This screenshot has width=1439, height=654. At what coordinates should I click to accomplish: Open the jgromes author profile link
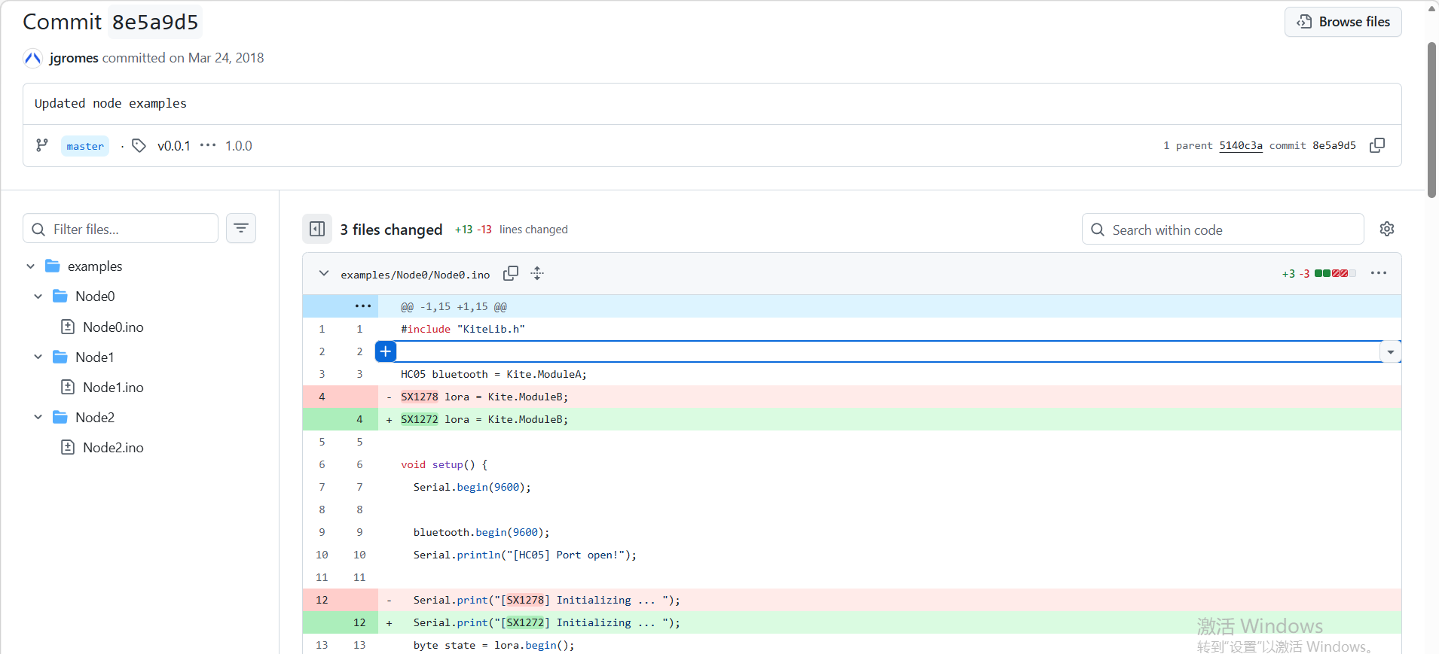74,58
